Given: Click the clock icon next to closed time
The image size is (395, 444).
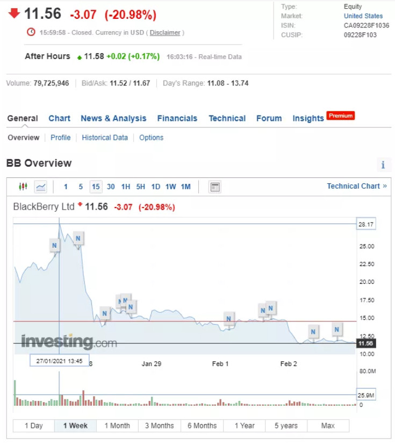Looking at the screenshot, I should click(31, 32).
